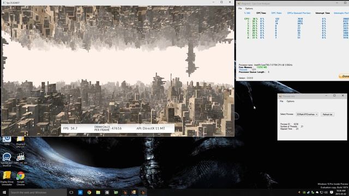Screen dimensions: 349x196
Task: Click the 'Processor name' line
Action: click(x=266, y=65)
